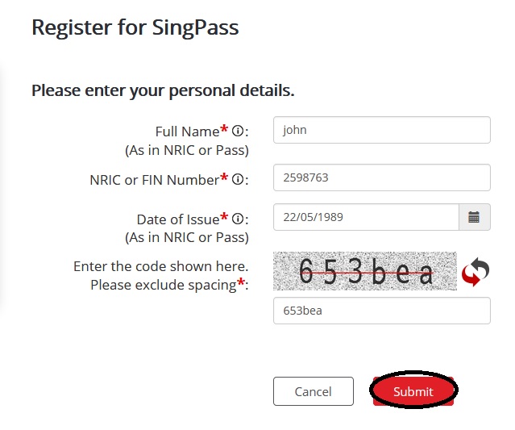Click the 'Please exclude spacing' instruction text
The image size is (515, 430).
coord(163,285)
